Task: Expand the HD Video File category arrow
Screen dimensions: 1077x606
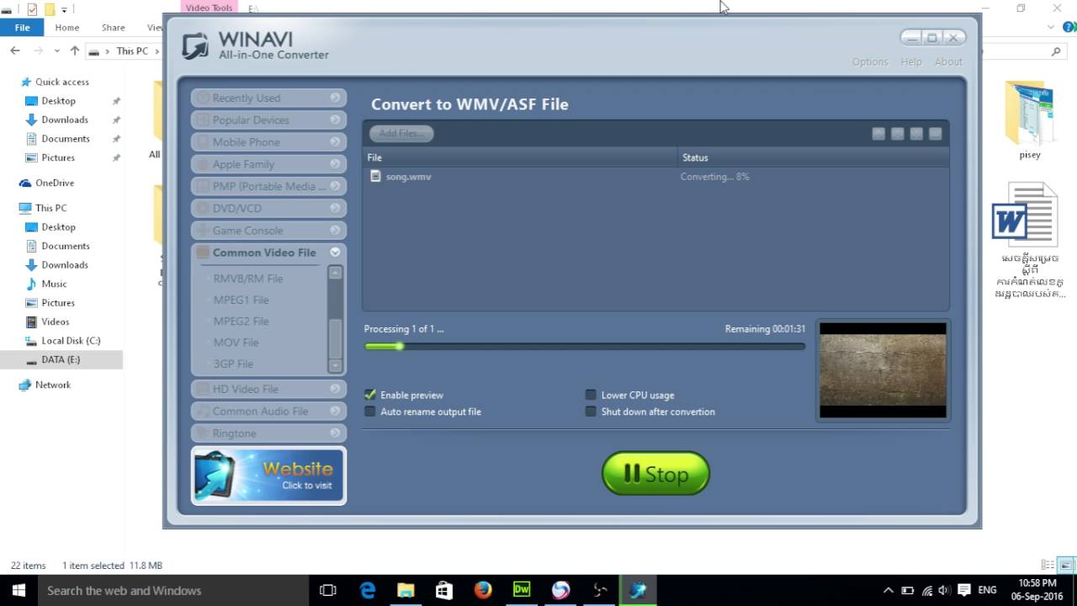Action: (335, 389)
